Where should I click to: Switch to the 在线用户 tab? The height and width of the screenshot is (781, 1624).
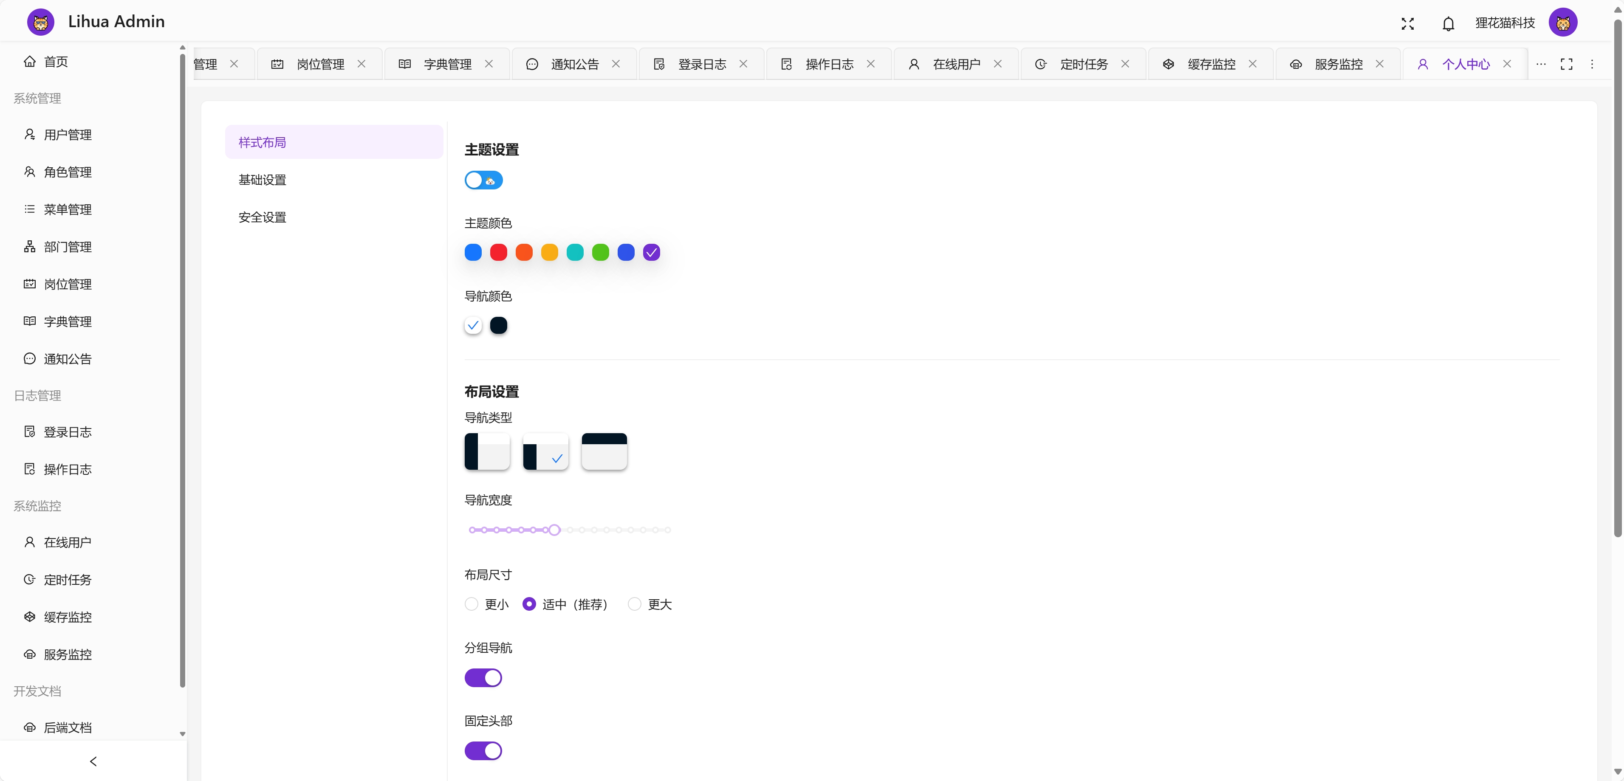956,64
